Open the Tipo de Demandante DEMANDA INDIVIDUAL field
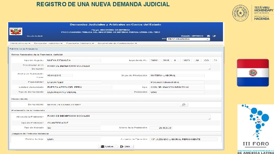This screenshot has height=154, width=274. (73, 92)
